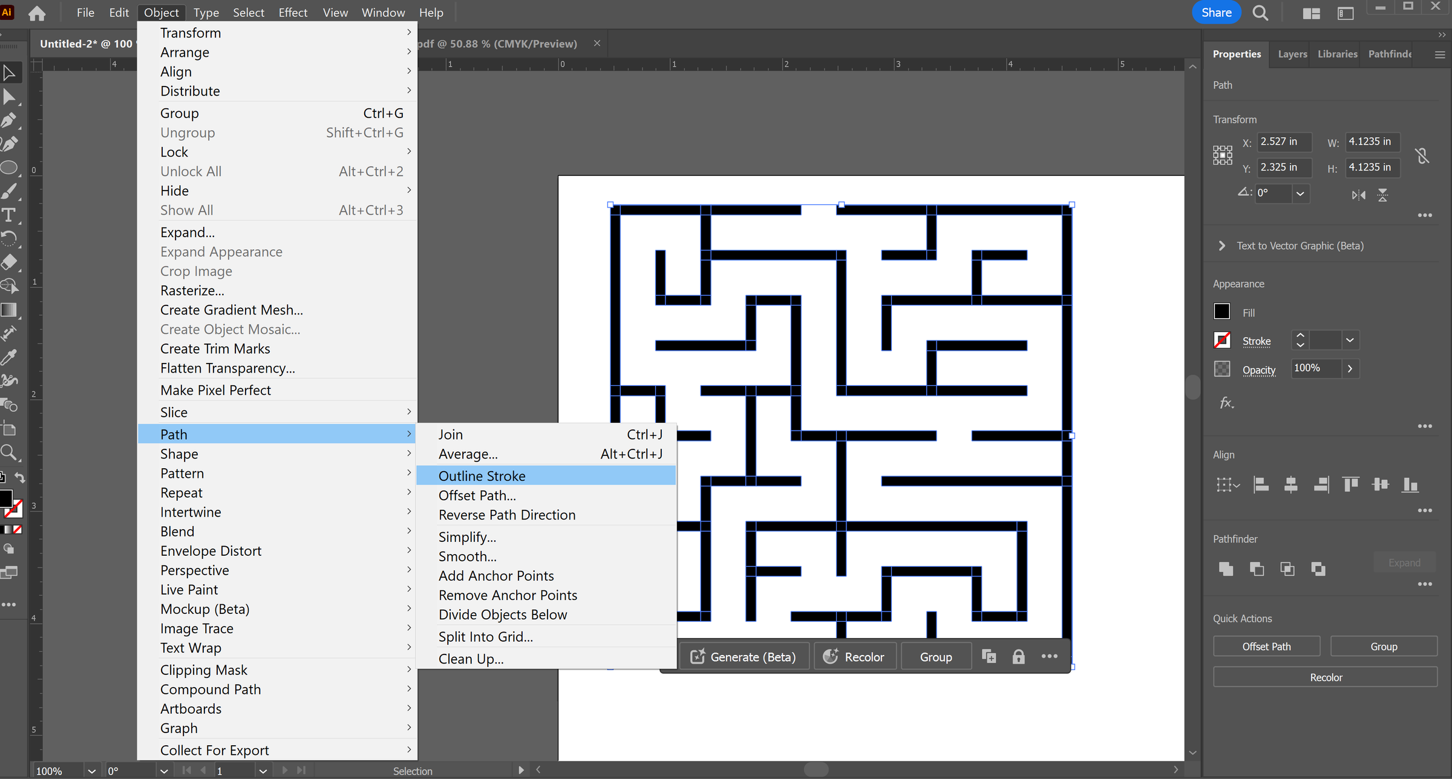Select the Eyedropper tool
This screenshot has width=1452, height=779.
[10, 357]
